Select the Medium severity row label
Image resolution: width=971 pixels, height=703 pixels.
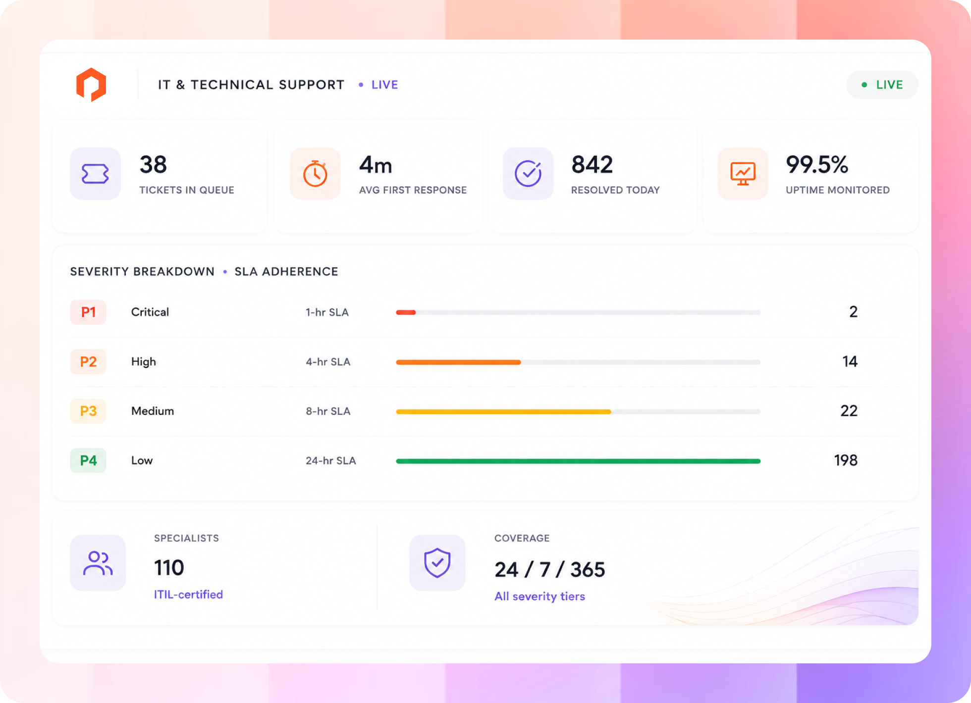coord(153,411)
